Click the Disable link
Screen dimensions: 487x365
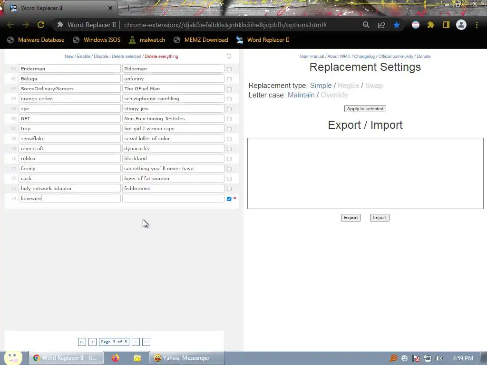click(x=101, y=57)
